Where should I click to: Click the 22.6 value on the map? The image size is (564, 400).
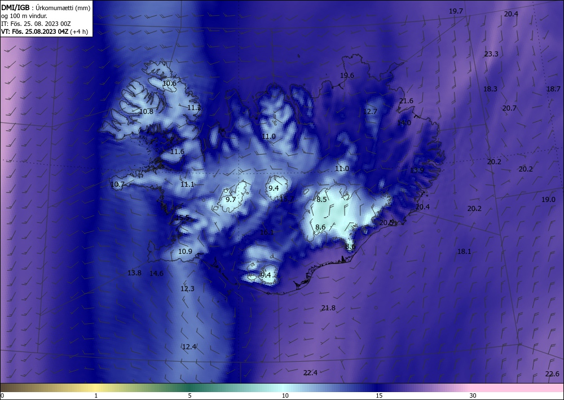[x=552, y=373]
